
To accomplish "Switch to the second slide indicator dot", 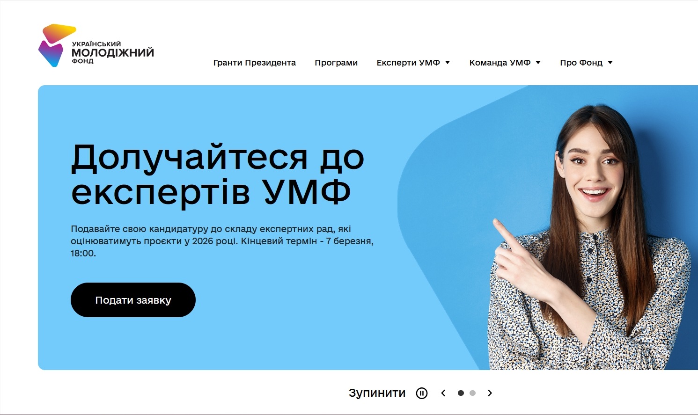I will click(x=472, y=393).
